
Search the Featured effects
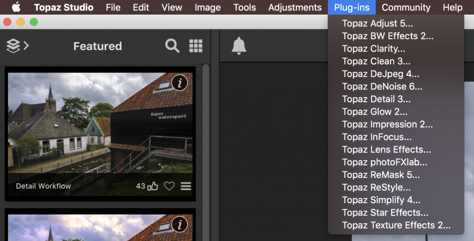tap(173, 46)
